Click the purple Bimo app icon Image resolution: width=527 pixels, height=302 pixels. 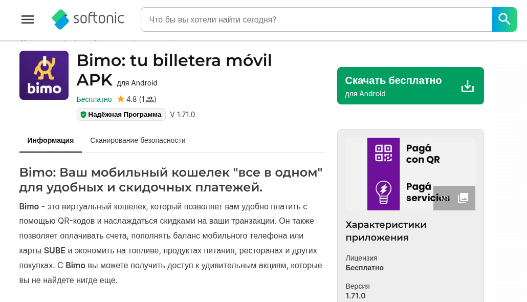44,75
